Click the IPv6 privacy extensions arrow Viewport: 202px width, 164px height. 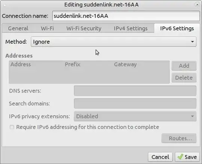pyautogui.click(x=192, y=116)
